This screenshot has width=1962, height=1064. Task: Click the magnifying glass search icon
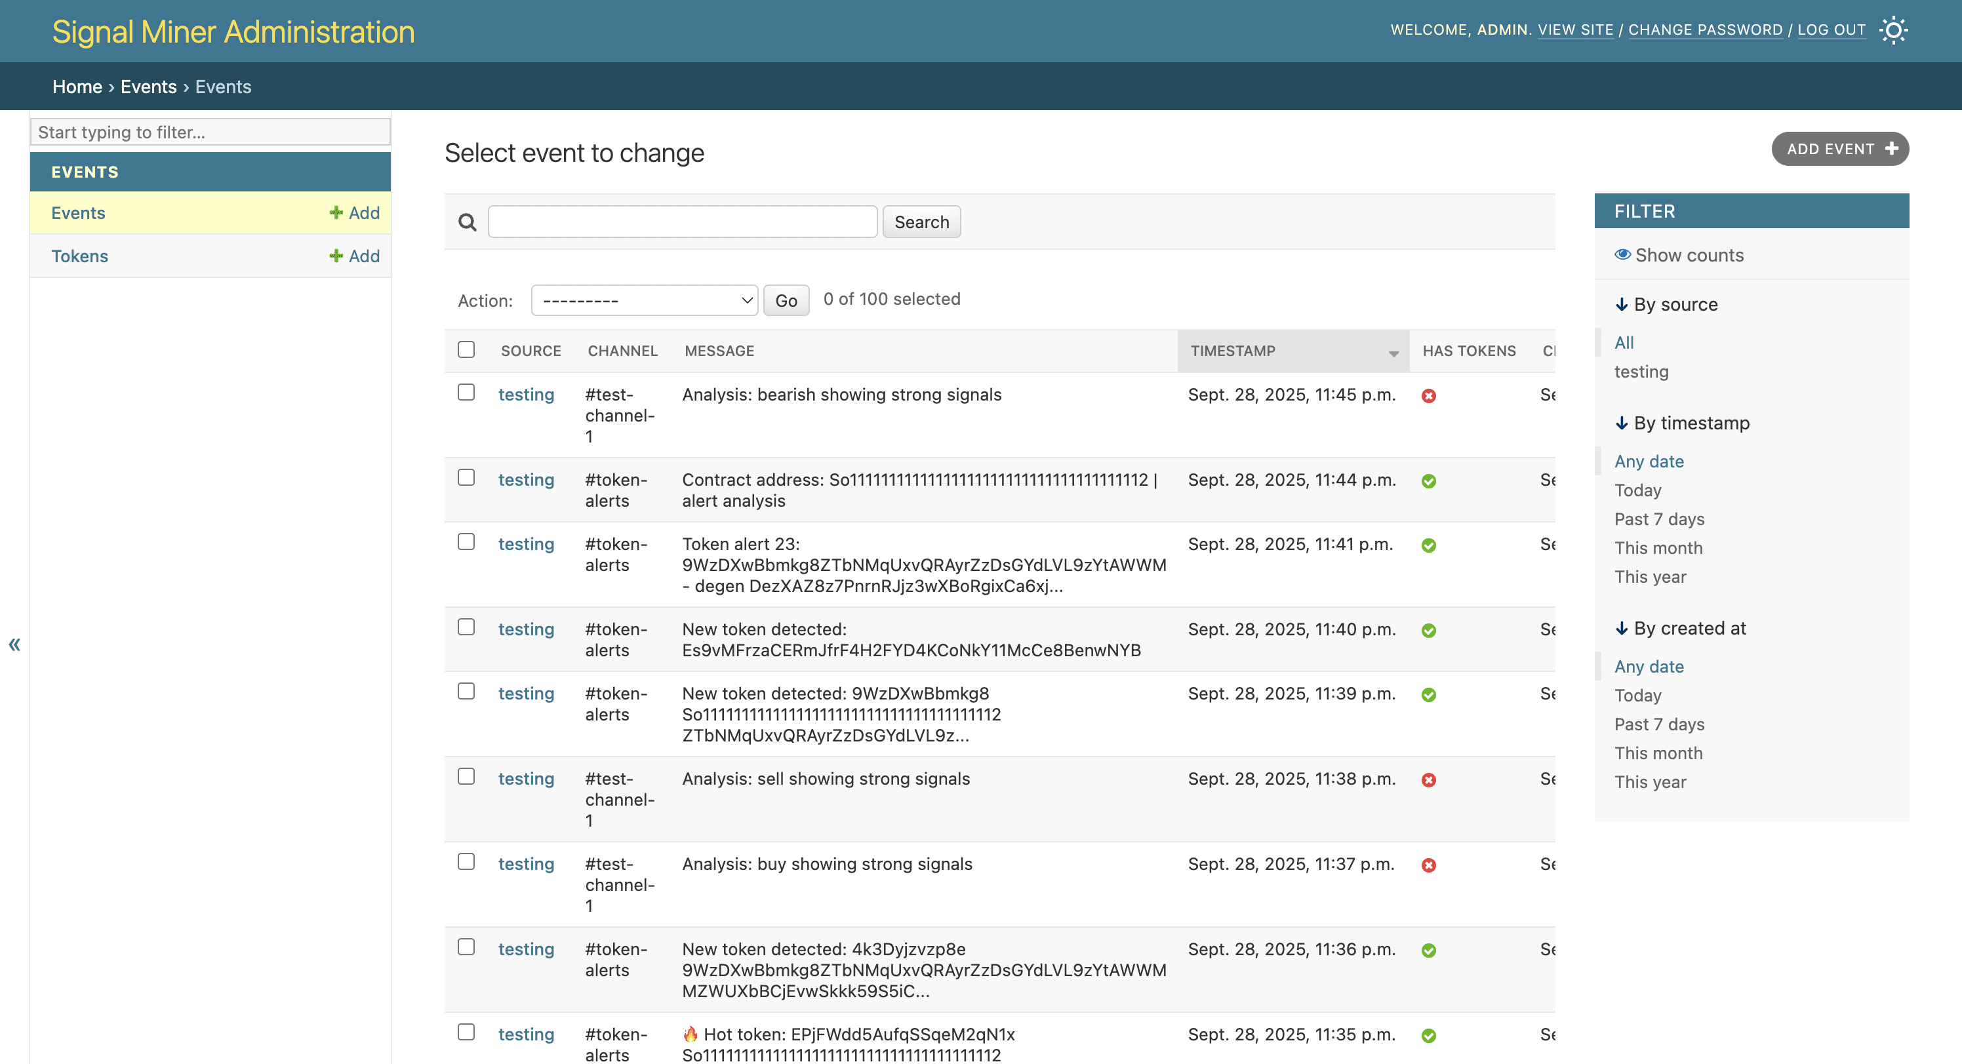click(x=467, y=222)
